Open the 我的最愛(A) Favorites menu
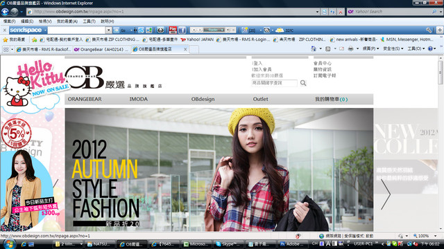 pyautogui.click(x=67, y=21)
